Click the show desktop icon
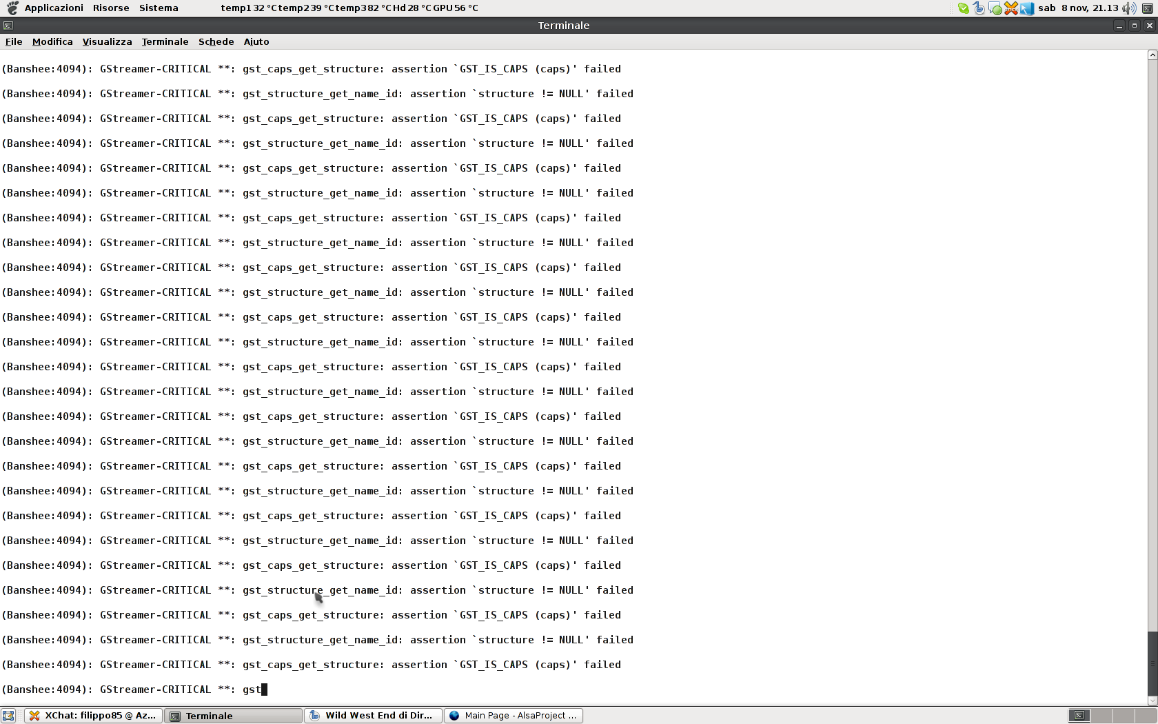Image resolution: width=1158 pixels, height=724 pixels. click(x=8, y=716)
